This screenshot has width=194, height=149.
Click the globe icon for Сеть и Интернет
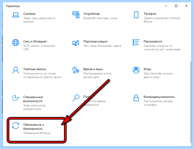(16, 42)
